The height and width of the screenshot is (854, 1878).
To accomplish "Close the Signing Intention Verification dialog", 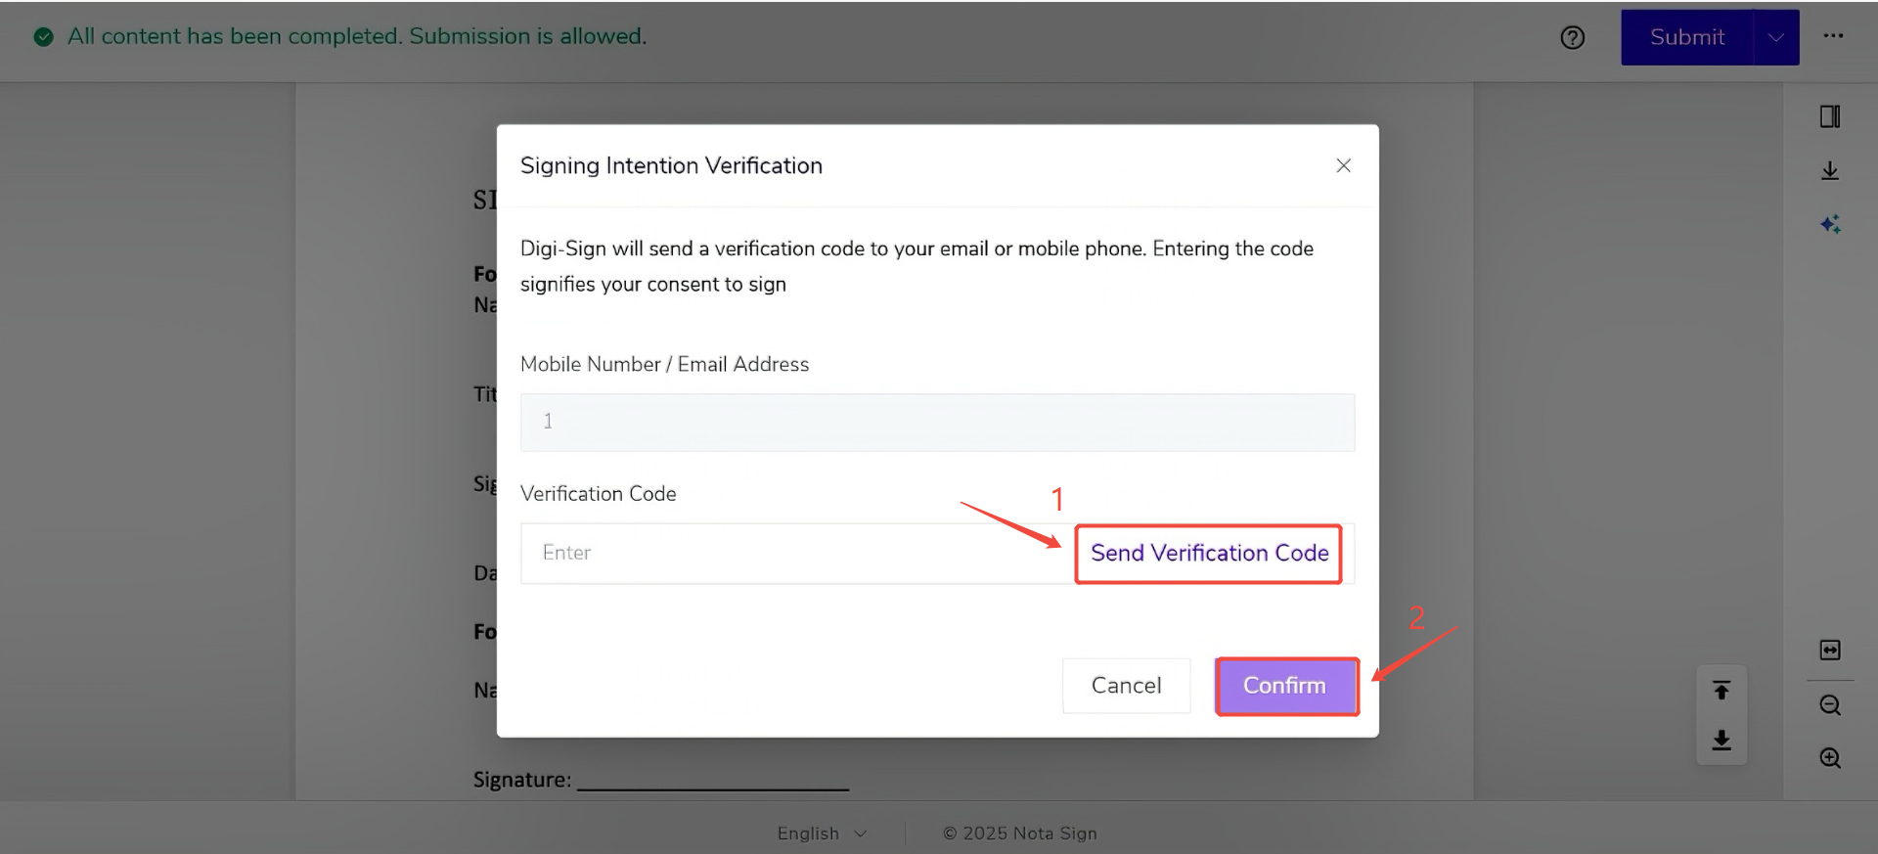I will [x=1343, y=166].
